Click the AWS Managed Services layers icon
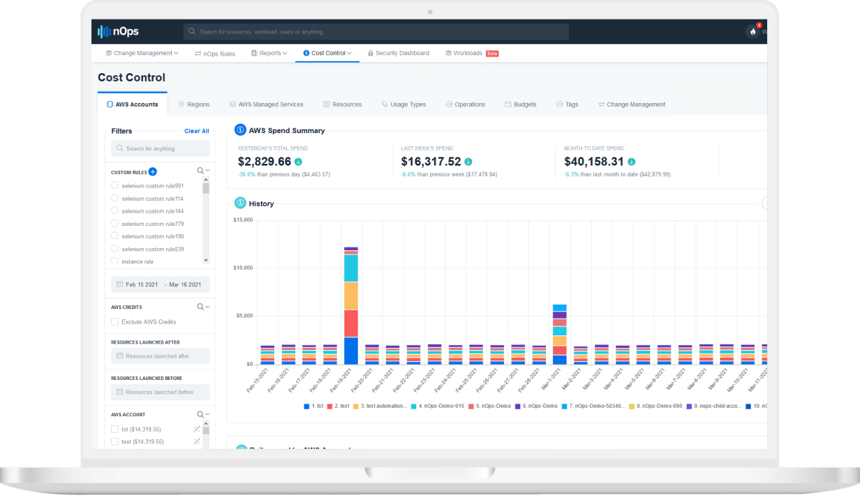Image resolution: width=860 pixels, height=495 pixels. [232, 105]
